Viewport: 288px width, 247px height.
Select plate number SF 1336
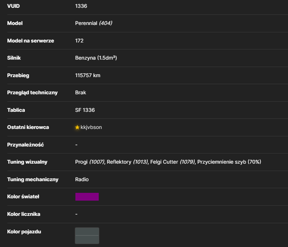click(x=85, y=110)
